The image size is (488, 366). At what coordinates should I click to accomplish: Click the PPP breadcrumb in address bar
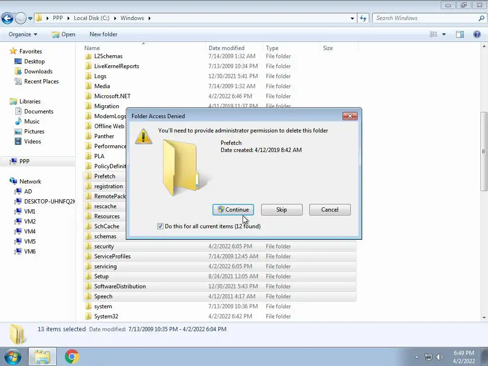click(58, 18)
